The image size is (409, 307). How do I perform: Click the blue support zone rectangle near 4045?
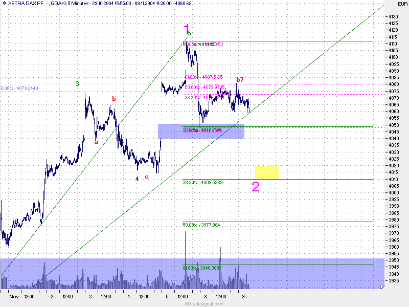201,131
